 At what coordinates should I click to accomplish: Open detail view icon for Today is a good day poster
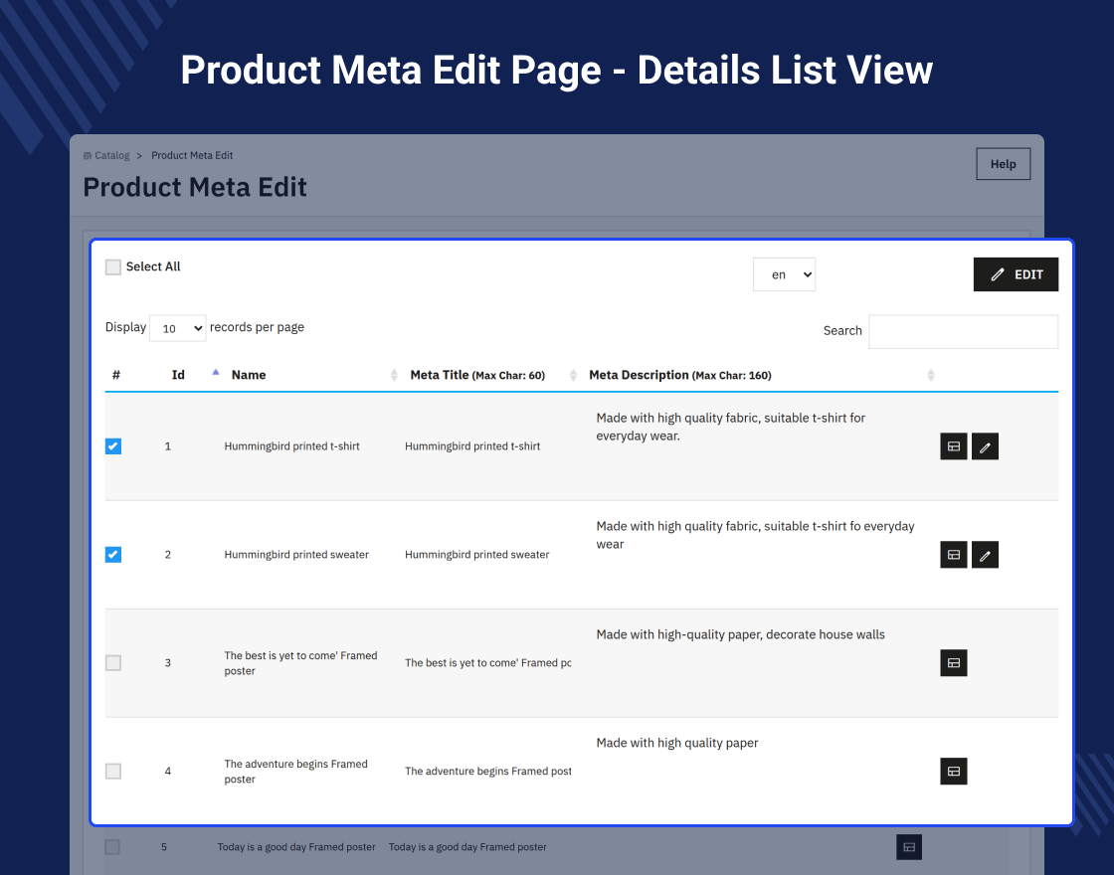tap(909, 846)
